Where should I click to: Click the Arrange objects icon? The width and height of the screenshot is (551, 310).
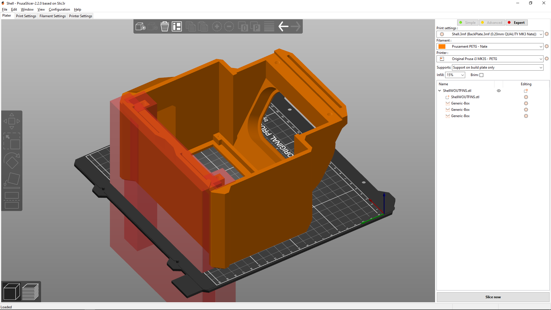(177, 27)
